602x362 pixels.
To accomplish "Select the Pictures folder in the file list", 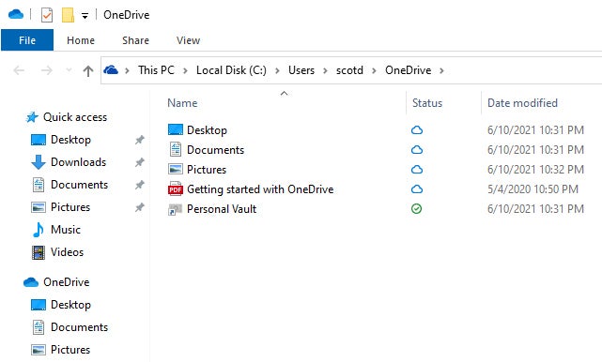I will tap(207, 170).
